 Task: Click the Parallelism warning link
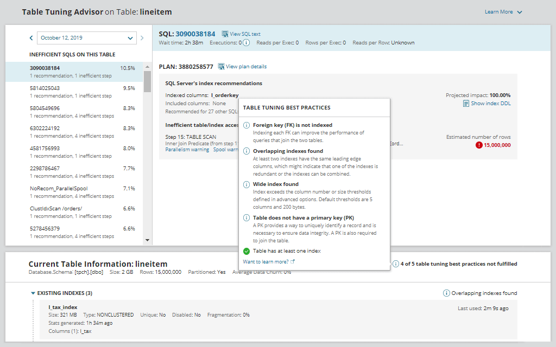[x=187, y=150]
